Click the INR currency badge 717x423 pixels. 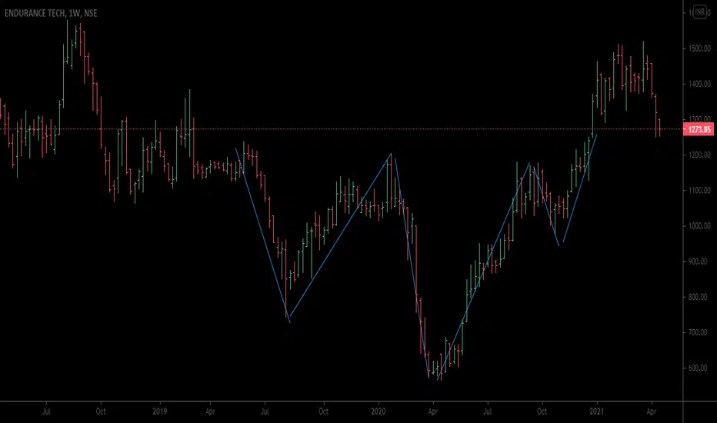tap(699, 12)
